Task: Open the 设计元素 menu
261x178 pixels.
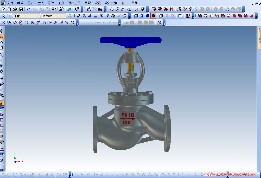Action: [111, 3]
